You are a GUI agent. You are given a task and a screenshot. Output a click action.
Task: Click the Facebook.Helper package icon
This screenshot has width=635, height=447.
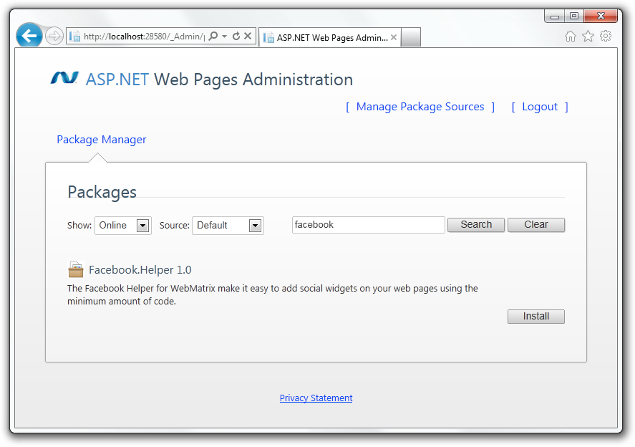tap(75, 269)
